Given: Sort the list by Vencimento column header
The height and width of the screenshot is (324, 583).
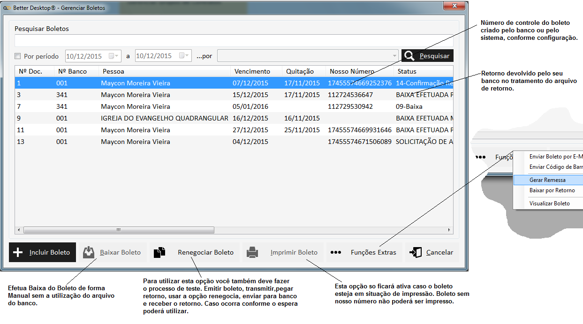Looking at the screenshot, I should click(x=252, y=71).
